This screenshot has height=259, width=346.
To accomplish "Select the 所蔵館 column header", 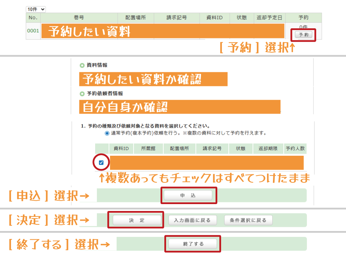I will (148, 149).
